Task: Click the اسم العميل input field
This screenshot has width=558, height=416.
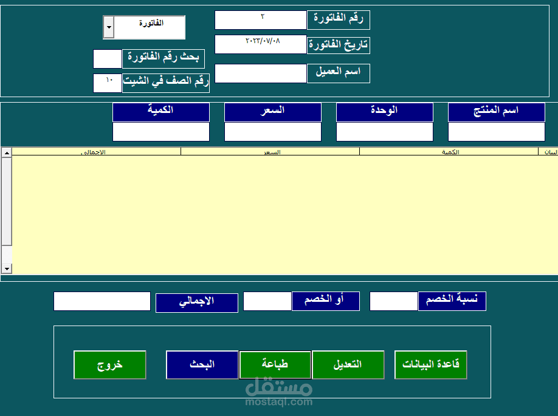Action: click(x=261, y=73)
